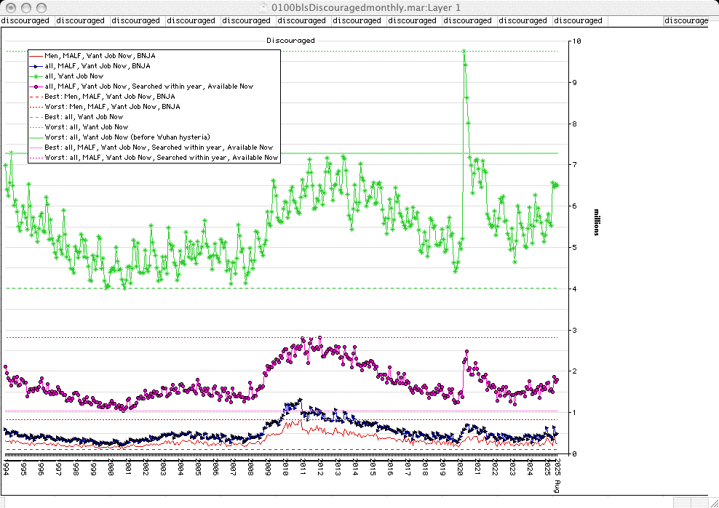This screenshot has width=719, height=508.
Task: Click the 2020 peak data point near 10
Action: point(464,51)
